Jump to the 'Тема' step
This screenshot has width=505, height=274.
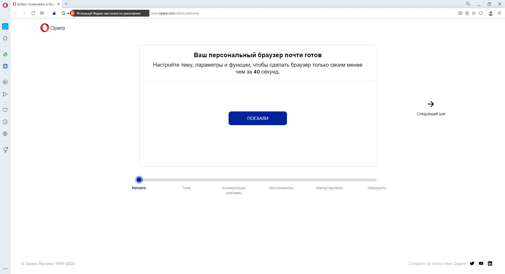click(186, 188)
